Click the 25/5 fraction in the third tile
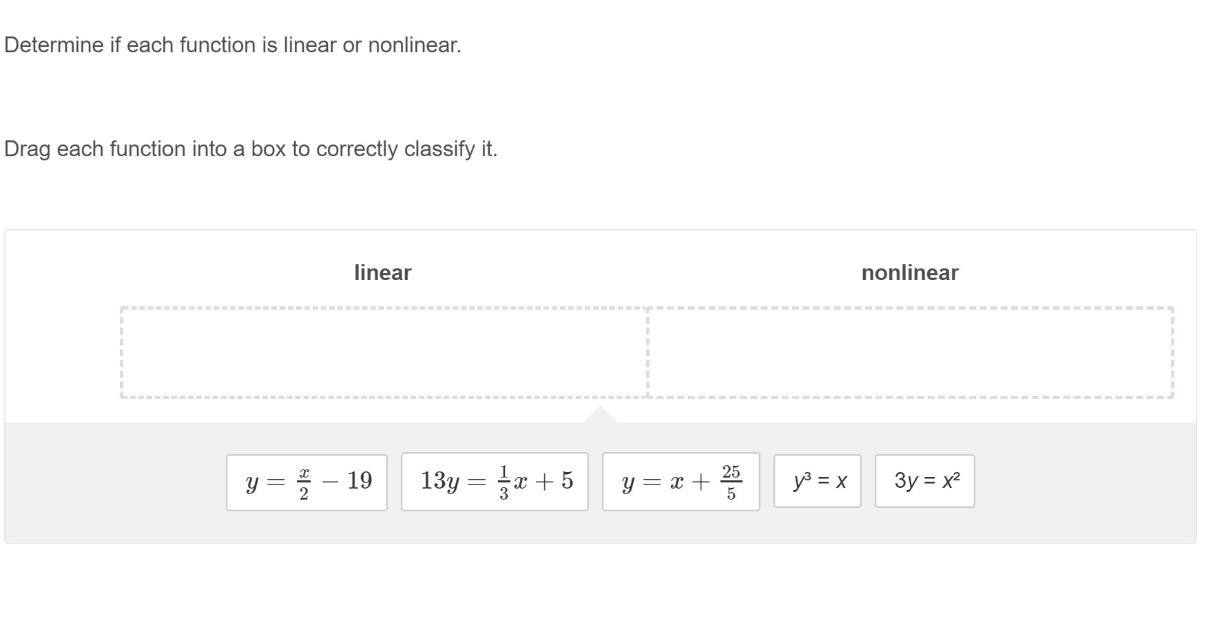This screenshot has height=629, width=1215. coord(731,482)
